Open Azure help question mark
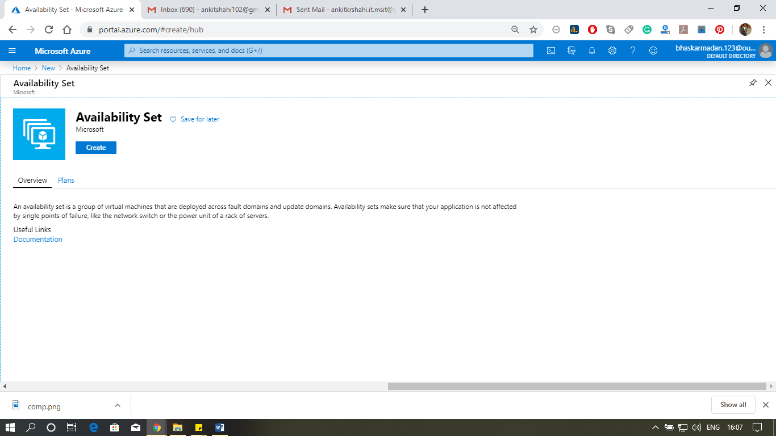The width and height of the screenshot is (776, 436). pyautogui.click(x=633, y=51)
